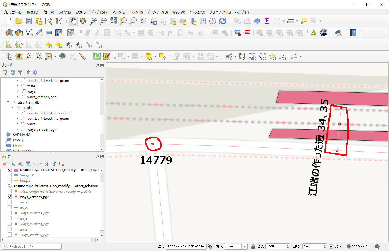Refresh the Browser panel
389x251 pixels.
(x=13, y=73)
